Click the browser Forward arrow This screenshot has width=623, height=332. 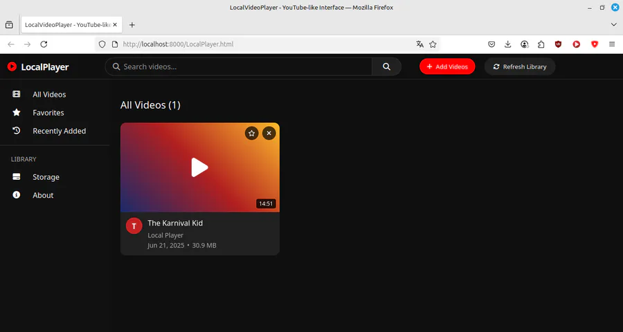(28, 44)
